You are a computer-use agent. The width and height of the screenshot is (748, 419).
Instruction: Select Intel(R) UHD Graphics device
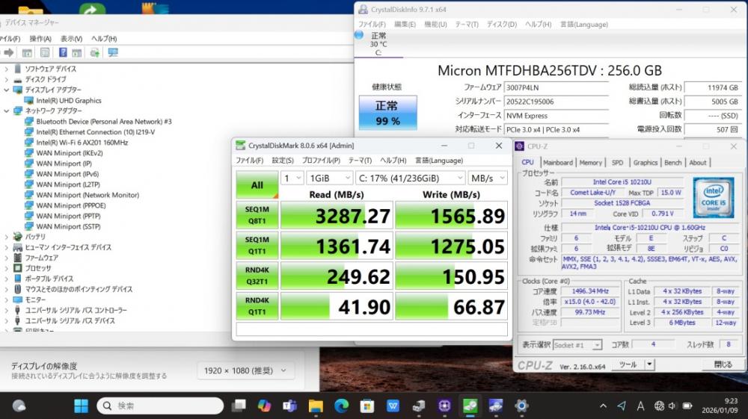69,100
